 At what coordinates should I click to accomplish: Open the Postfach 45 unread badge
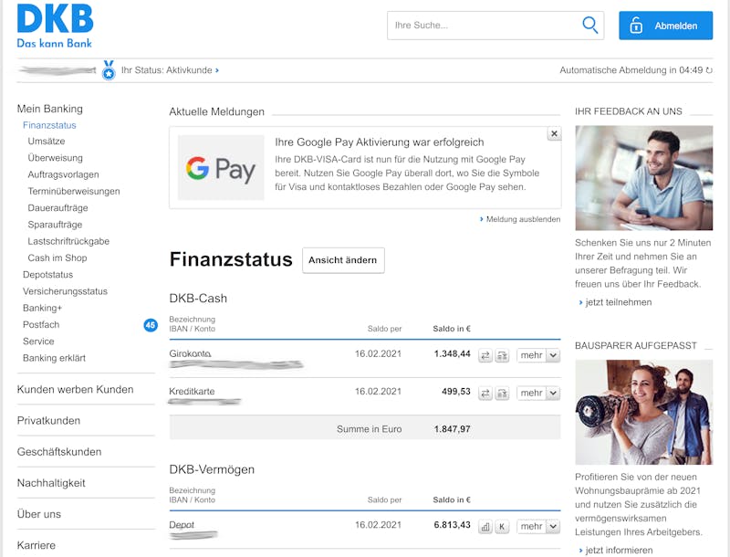point(151,325)
